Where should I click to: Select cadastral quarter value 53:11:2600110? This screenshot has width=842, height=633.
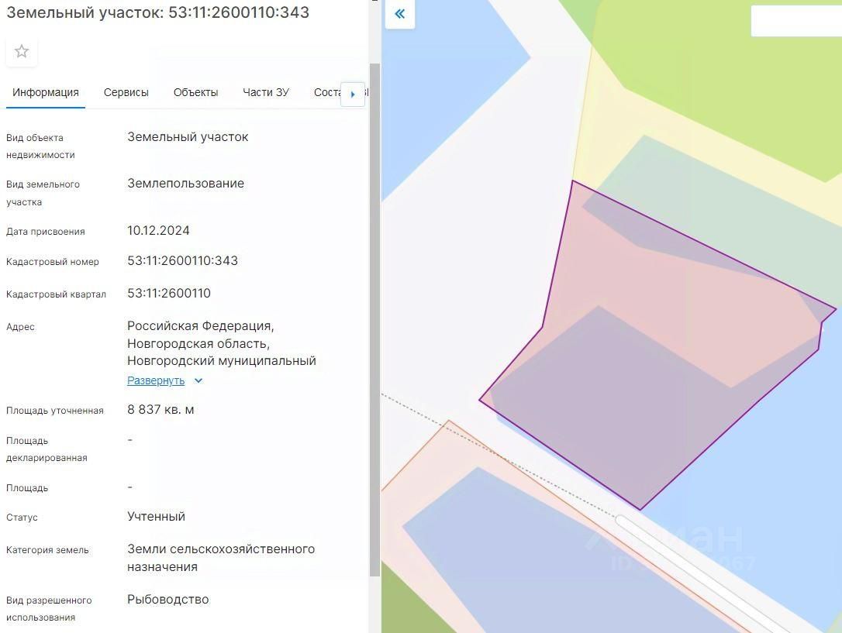coord(169,294)
